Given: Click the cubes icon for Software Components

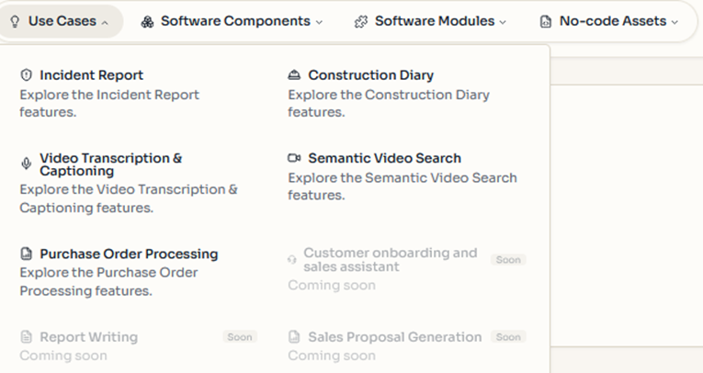Looking at the screenshot, I should (147, 22).
